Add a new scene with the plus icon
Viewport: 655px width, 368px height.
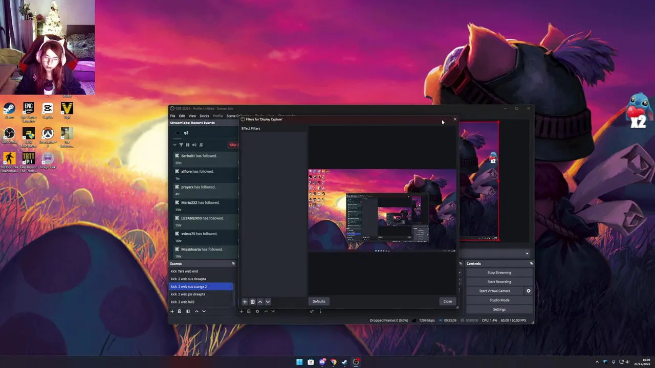[172, 311]
